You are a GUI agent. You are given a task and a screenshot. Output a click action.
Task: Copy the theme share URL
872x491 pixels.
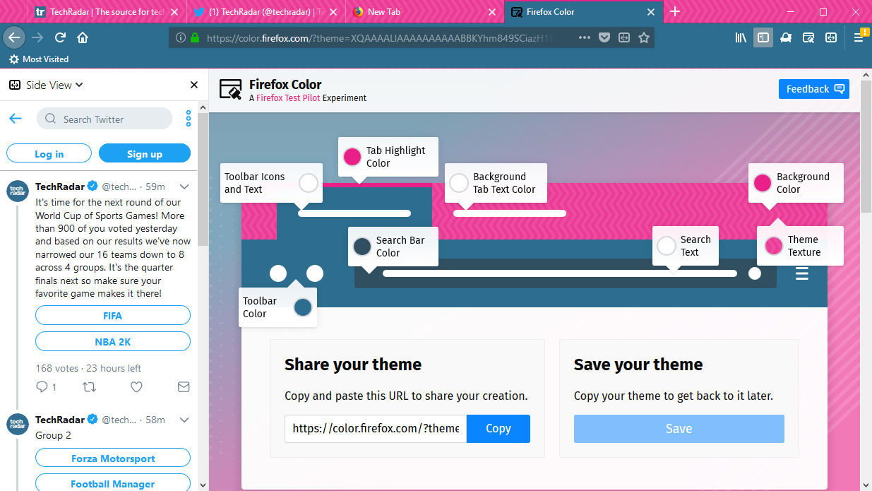pos(498,429)
